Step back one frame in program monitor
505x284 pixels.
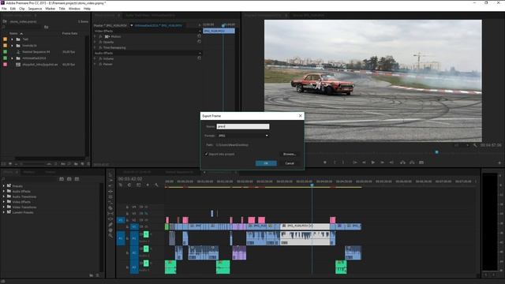pyautogui.click(x=364, y=163)
